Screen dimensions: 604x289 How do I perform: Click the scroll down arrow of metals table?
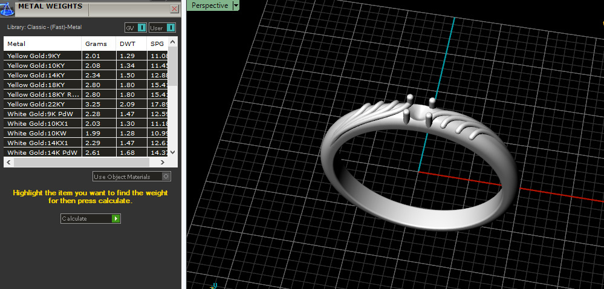pos(172,152)
